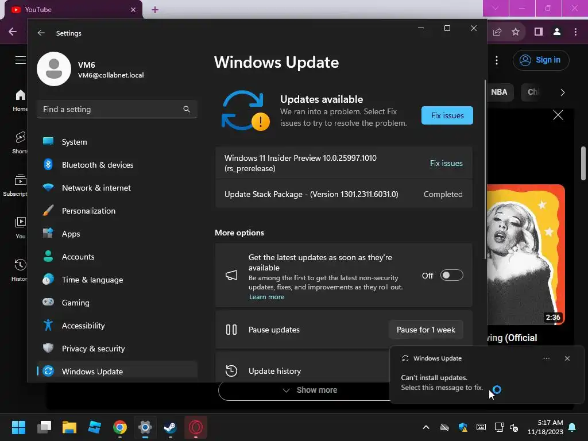Select the YouTube browser tab
The width and height of the screenshot is (588, 441).
pos(73,10)
